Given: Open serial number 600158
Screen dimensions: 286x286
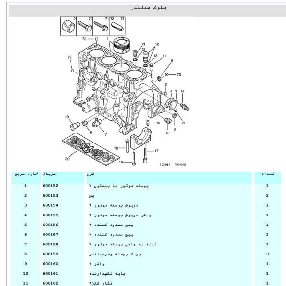Looking at the screenshot, I should coord(50,244).
